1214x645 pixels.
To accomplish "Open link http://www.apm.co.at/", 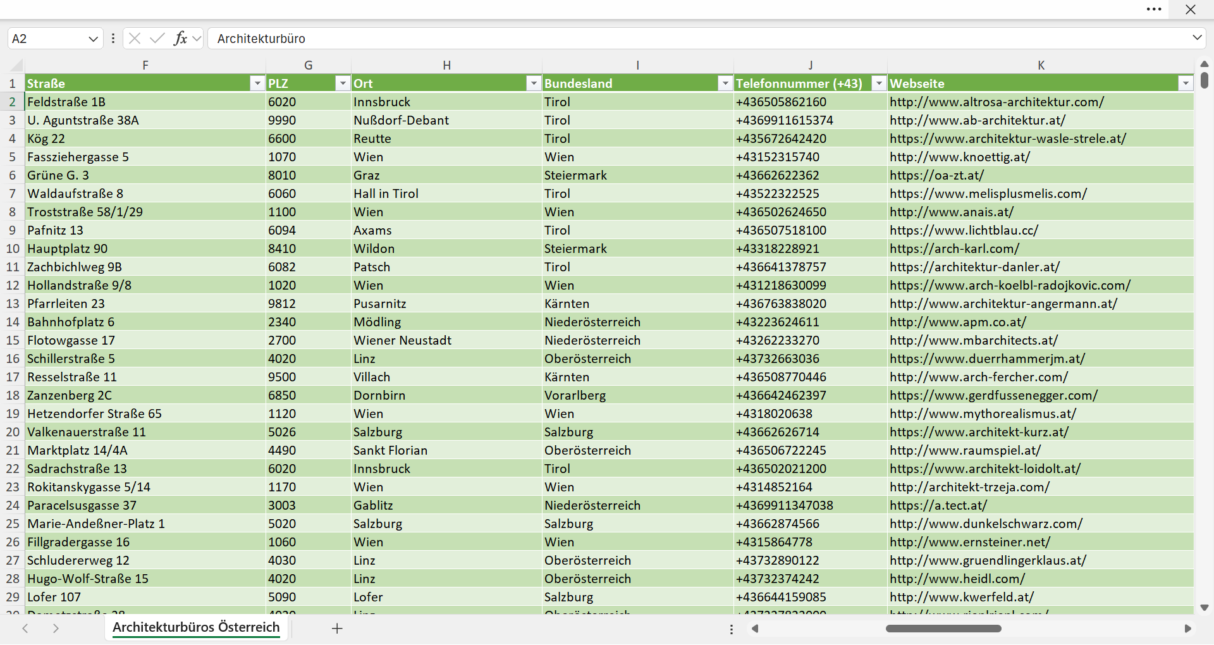I will click(x=958, y=322).
